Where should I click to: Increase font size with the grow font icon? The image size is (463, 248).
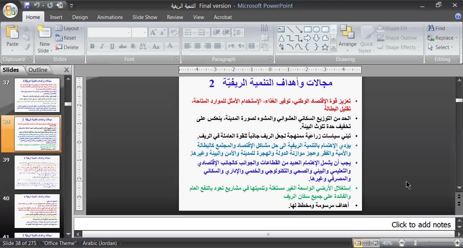pyautogui.click(x=153, y=33)
